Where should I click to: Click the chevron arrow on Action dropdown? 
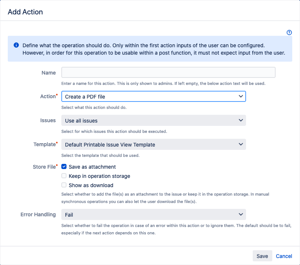pyautogui.click(x=241, y=96)
